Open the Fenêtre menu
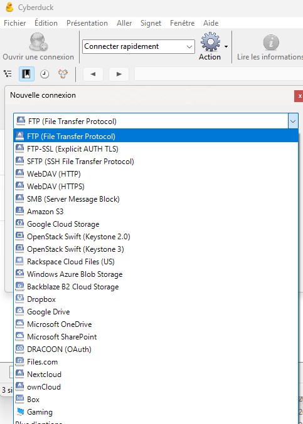Screen dimensions: 303x424 [182, 23]
